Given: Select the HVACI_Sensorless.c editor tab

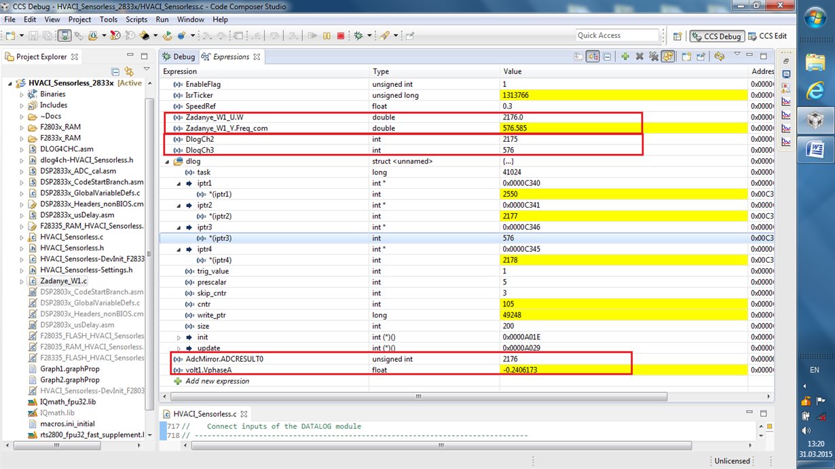Looking at the screenshot, I should point(204,413).
